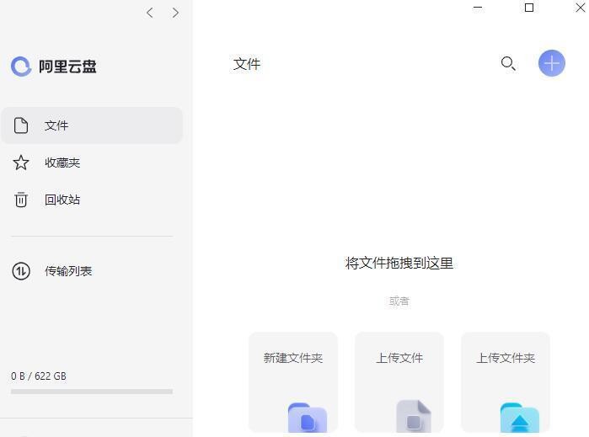Screen dimensions: 589x437
Task: Open the 传输列表 sidebar label
Action: click(68, 271)
